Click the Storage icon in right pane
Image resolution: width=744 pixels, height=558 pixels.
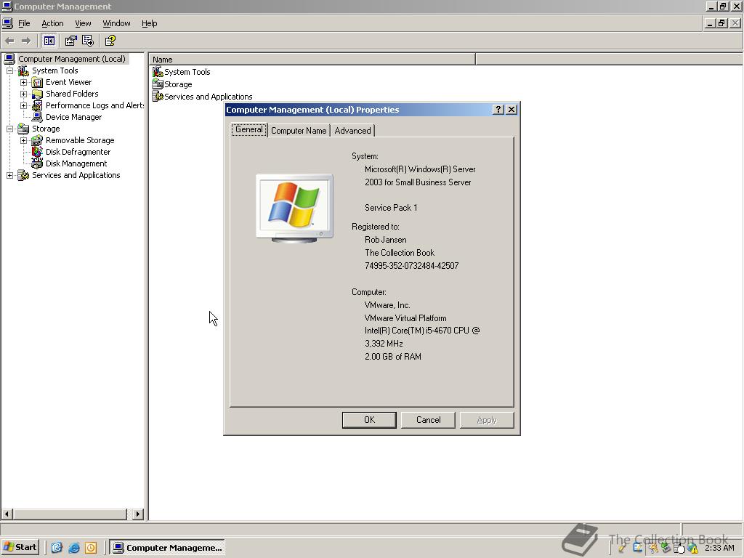[158, 84]
